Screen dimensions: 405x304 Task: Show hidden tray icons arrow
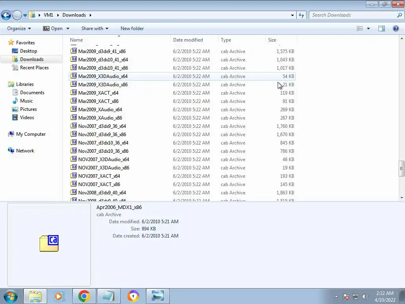[336, 296]
